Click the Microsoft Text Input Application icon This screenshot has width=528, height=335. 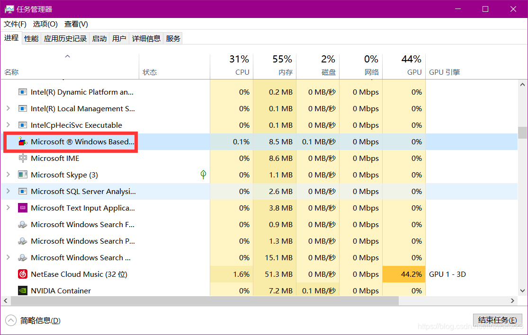tap(23, 208)
